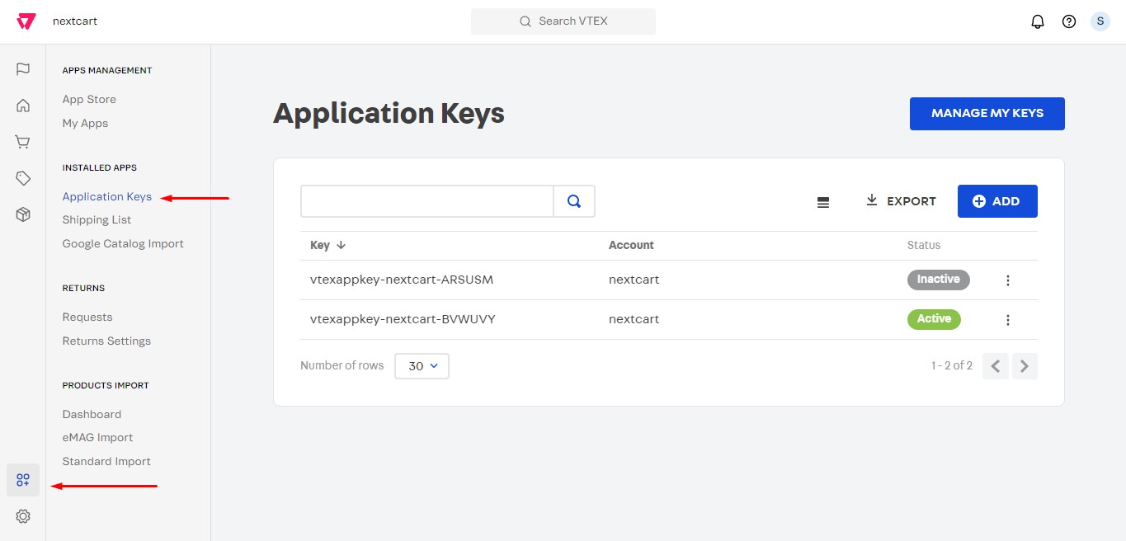1126x541 pixels.
Task: Open the notifications bell
Action: [1038, 21]
